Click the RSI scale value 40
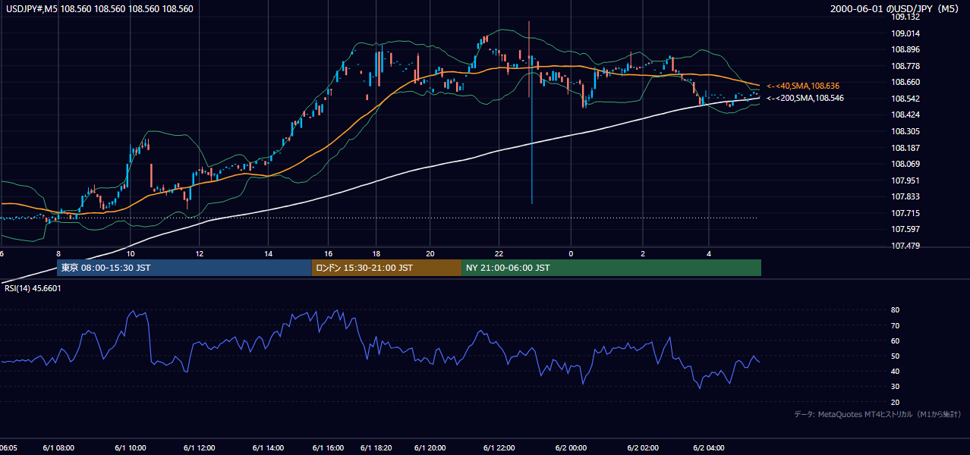970x455 pixels. (x=896, y=371)
